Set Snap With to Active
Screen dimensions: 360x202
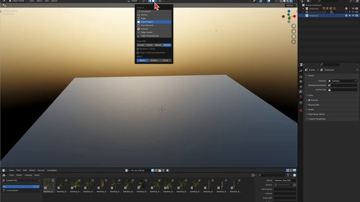point(167,45)
